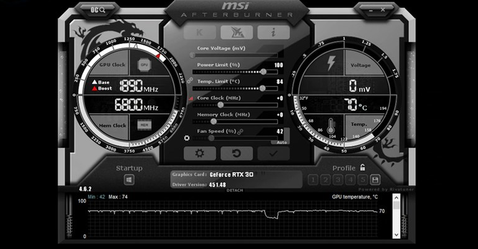The image size is (478, 249).
Task: Open the curve editor bars icon beside Core Clock
Action: point(191,98)
